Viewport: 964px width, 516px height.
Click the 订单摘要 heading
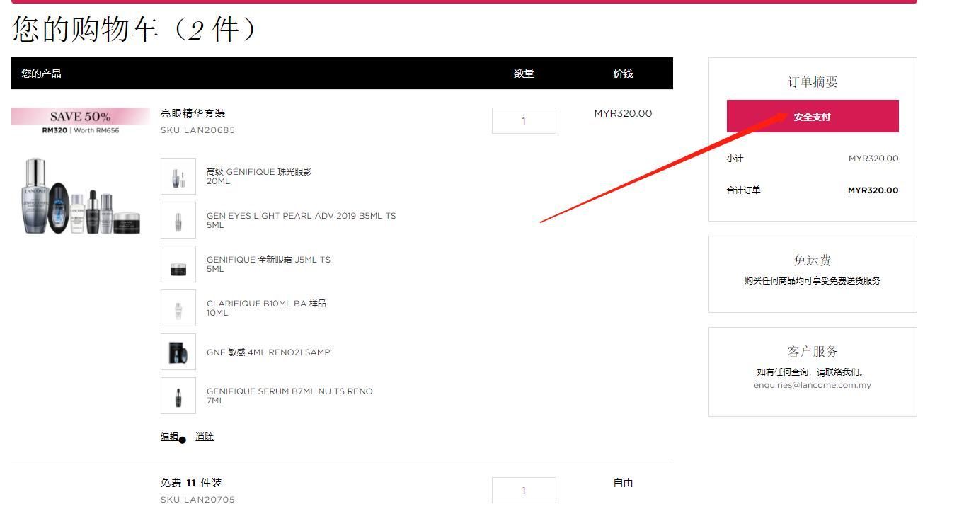point(813,82)
